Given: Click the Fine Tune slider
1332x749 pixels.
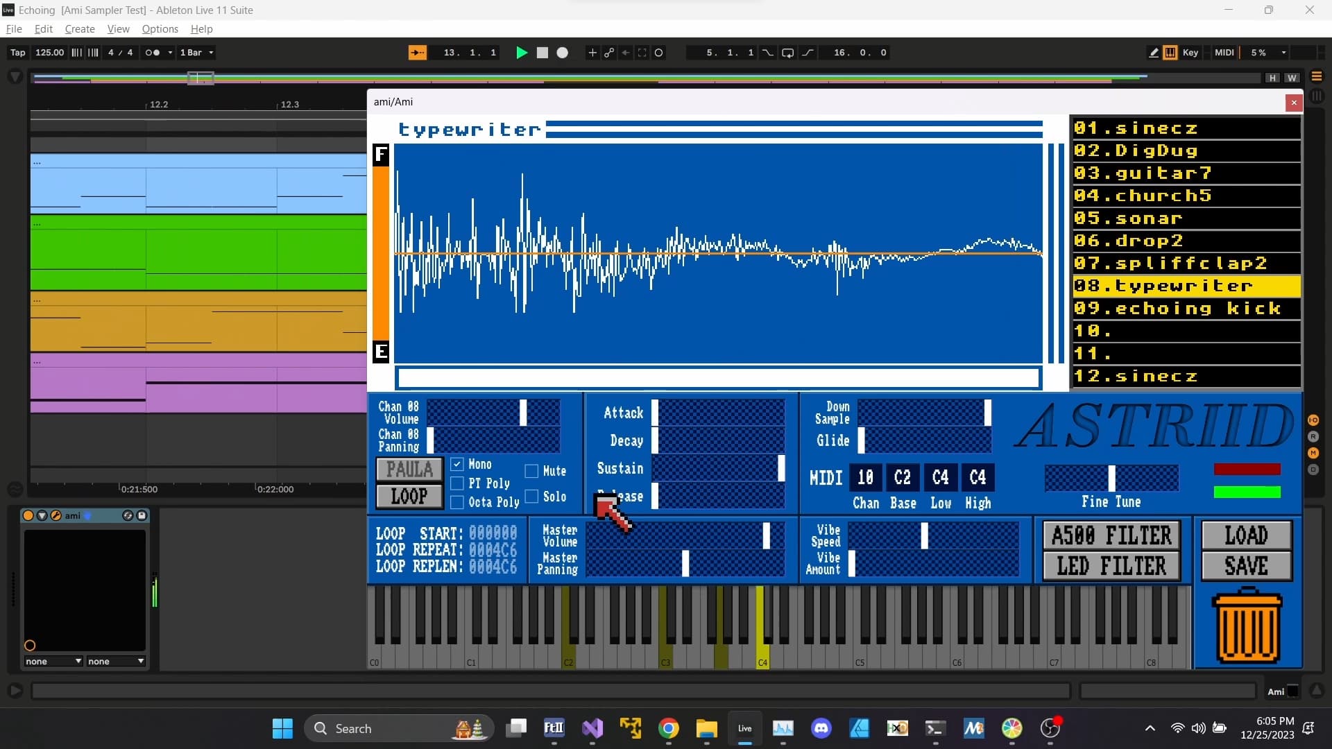Looking at the screenshot, I should 1111,479.
